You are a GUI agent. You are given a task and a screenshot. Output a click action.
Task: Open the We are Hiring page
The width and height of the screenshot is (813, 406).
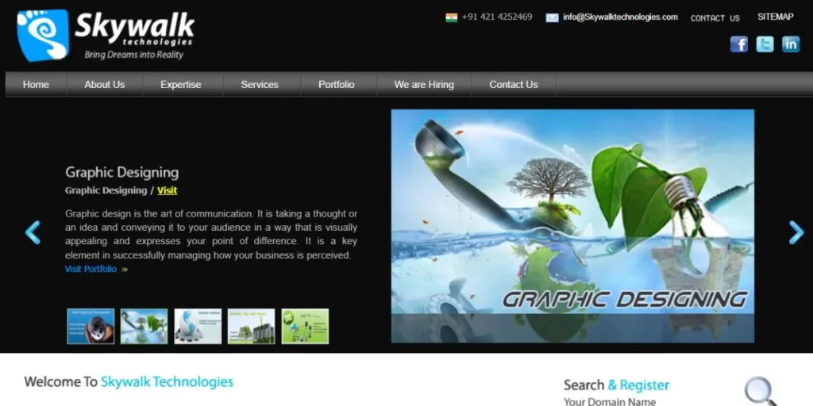pos(424,85)
